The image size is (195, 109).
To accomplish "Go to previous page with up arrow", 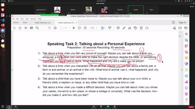I will pyautogui.click(x=49, y=28).
